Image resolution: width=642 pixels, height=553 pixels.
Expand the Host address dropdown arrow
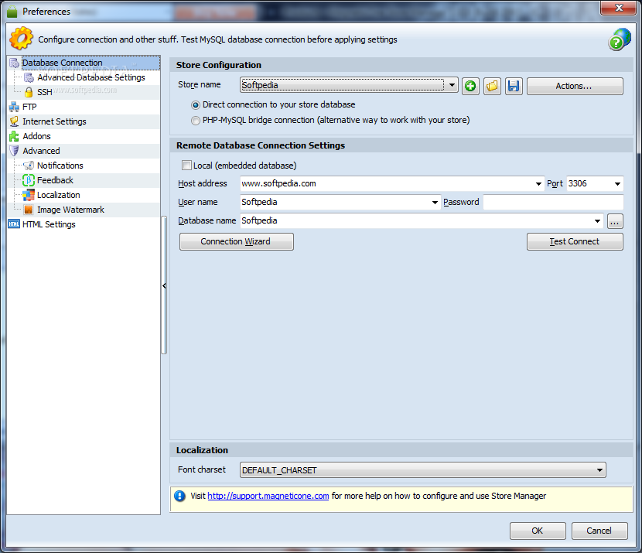(x=538, y=184)
